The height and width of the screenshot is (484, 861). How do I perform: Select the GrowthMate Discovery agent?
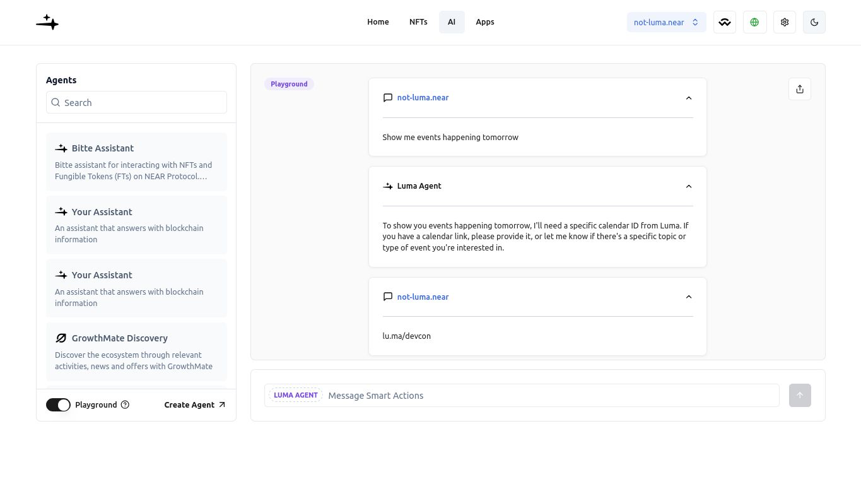pos(136,351)
